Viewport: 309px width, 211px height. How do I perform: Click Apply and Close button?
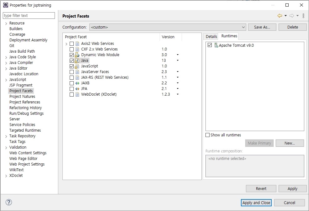pos(256,203)
